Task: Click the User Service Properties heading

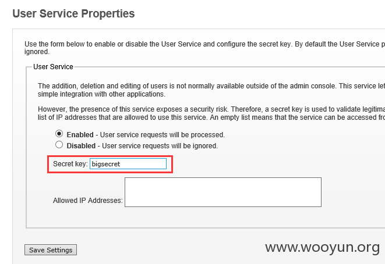Action: [x=73, y=13]
